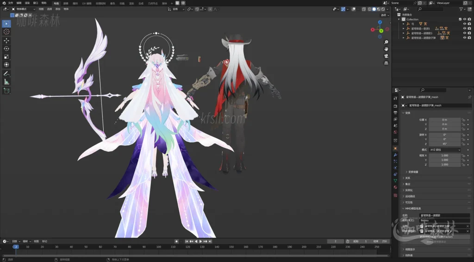Click the Blender logo menu
The image size is (474, 262).
(x=4, y=3)
